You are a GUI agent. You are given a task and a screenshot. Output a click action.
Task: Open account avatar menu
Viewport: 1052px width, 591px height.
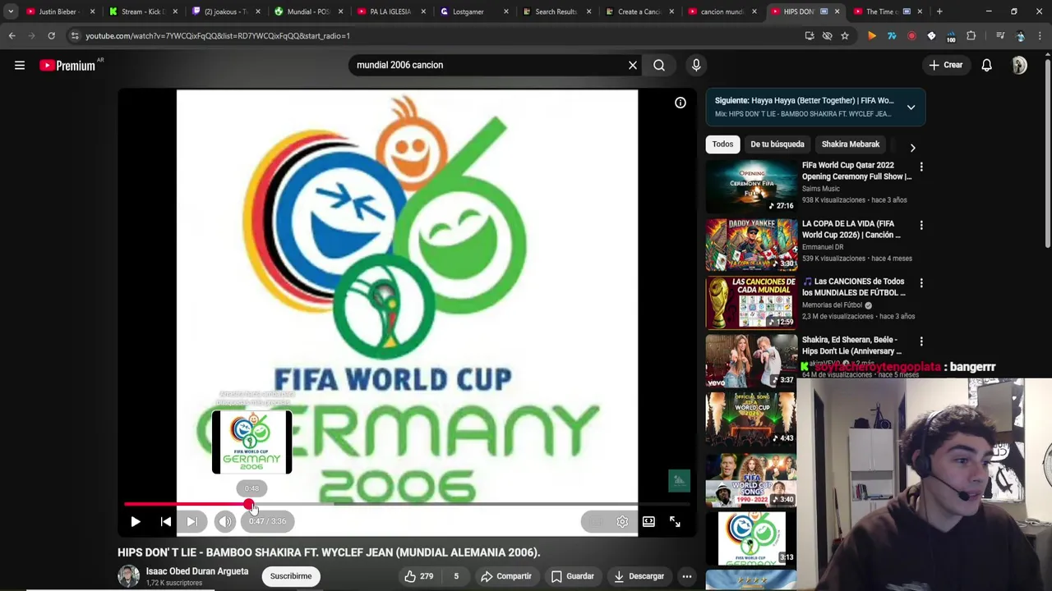pyautogui.click(x=1019, y=65)
